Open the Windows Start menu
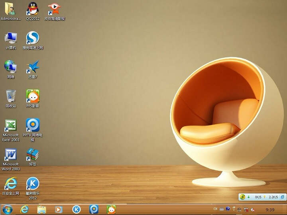The image size is (287, 215). (x=7, y=209)
